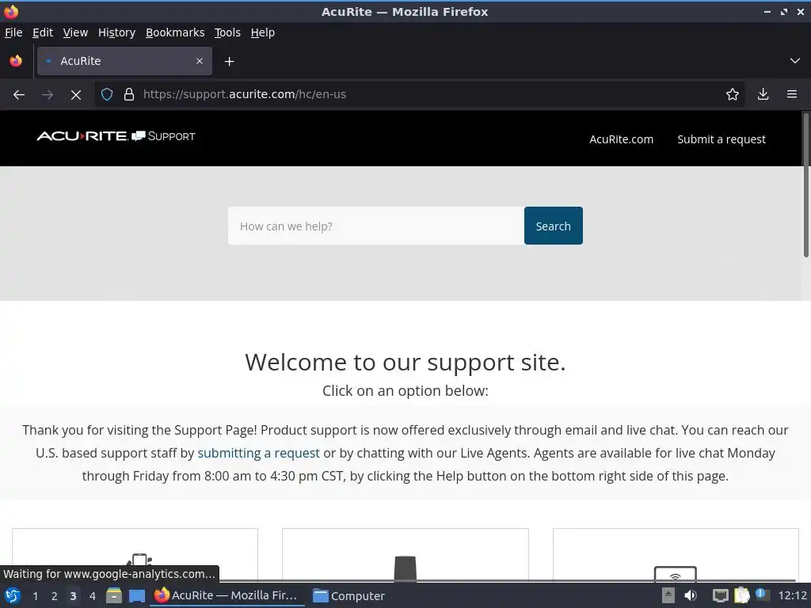811x608 pixels.
Task: Open Submit a request link
Action: tap(722, 139)
